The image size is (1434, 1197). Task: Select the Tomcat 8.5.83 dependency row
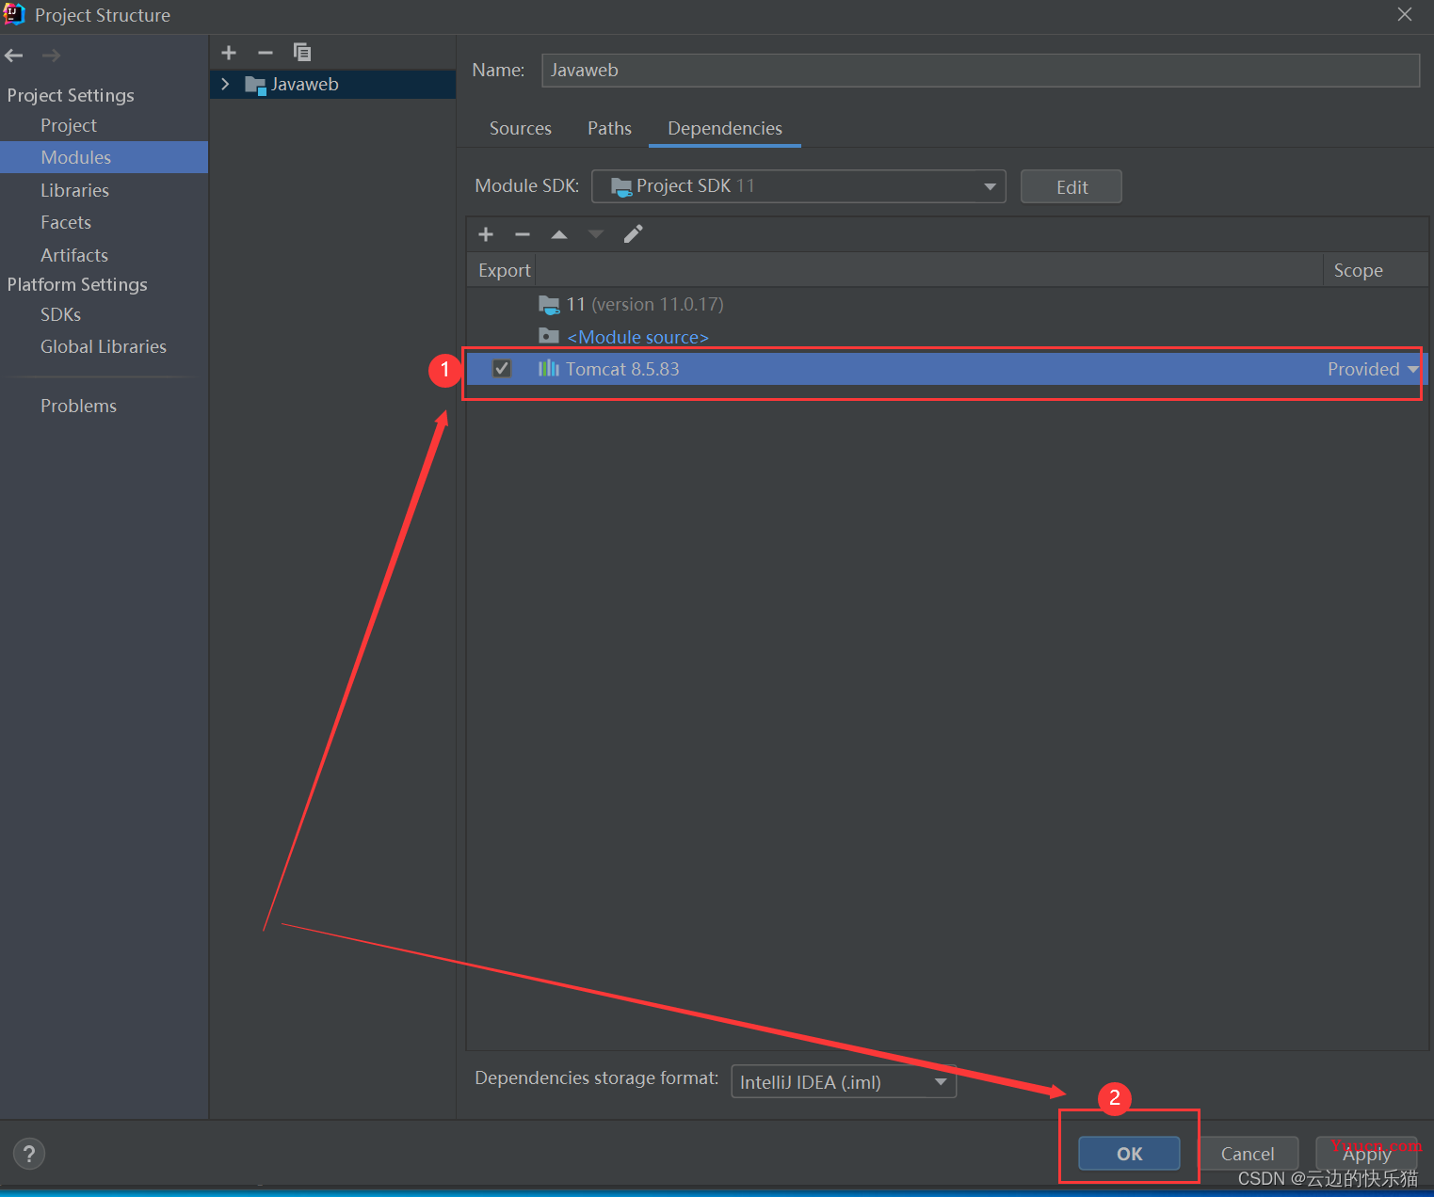coord(947,369)
